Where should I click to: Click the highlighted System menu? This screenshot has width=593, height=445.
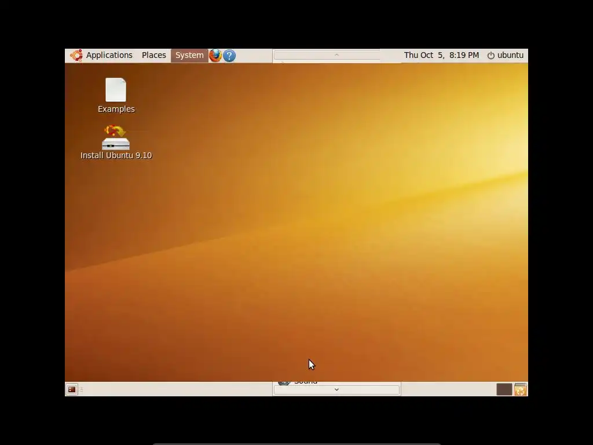click(189, 55)
